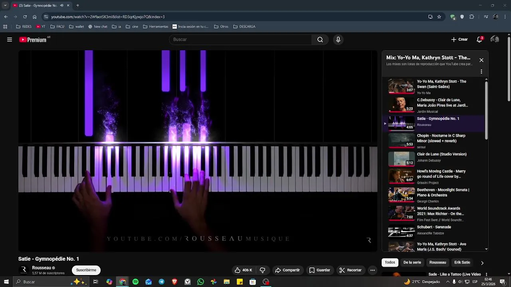
Task: Open a new browser tab
Action: pos(77,6)
